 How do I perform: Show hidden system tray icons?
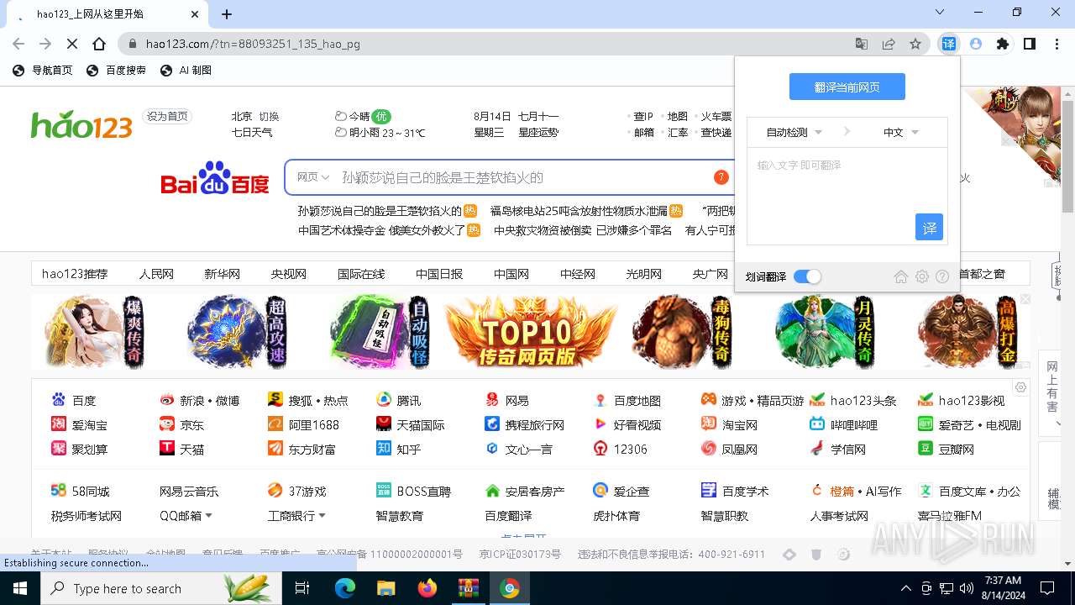tap(905, 588)
